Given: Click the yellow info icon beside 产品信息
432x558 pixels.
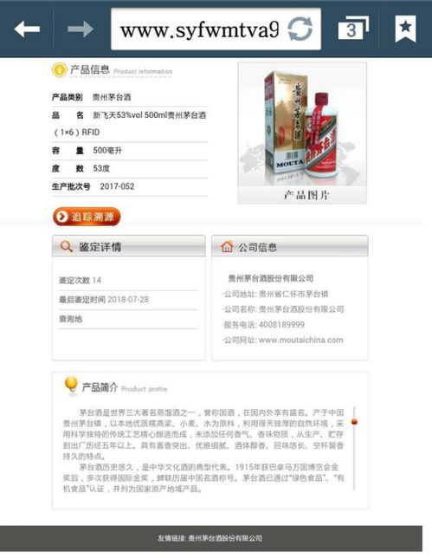Looking at the screenshot, I should point(59,69).
